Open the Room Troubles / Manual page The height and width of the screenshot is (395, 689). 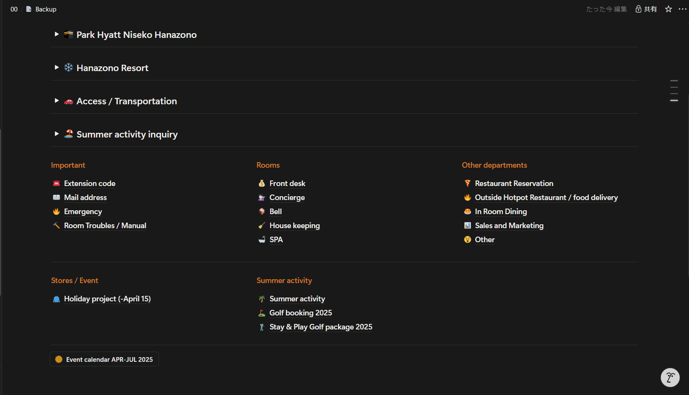pos(105,226)
